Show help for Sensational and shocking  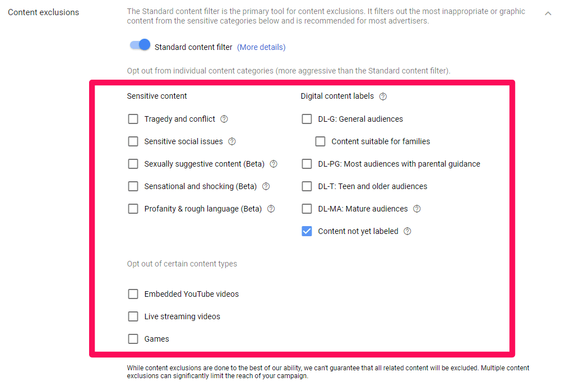click(266, 186)
